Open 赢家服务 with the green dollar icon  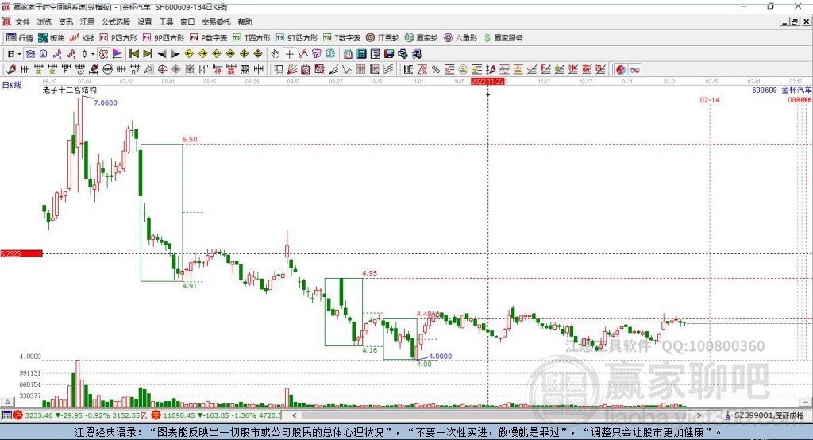click(503, 38)
